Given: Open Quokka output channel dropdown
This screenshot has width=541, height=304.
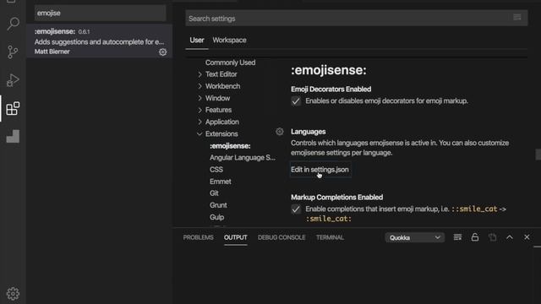Looking at the screenshot, I should 415,237.
